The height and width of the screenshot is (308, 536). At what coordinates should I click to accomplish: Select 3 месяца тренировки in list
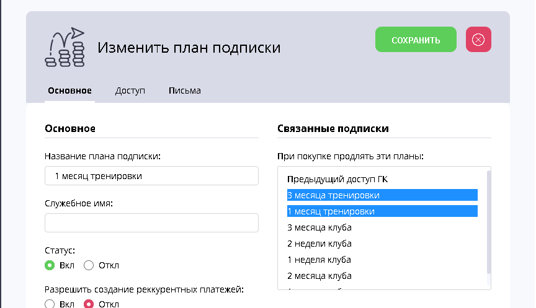point(382,195)
